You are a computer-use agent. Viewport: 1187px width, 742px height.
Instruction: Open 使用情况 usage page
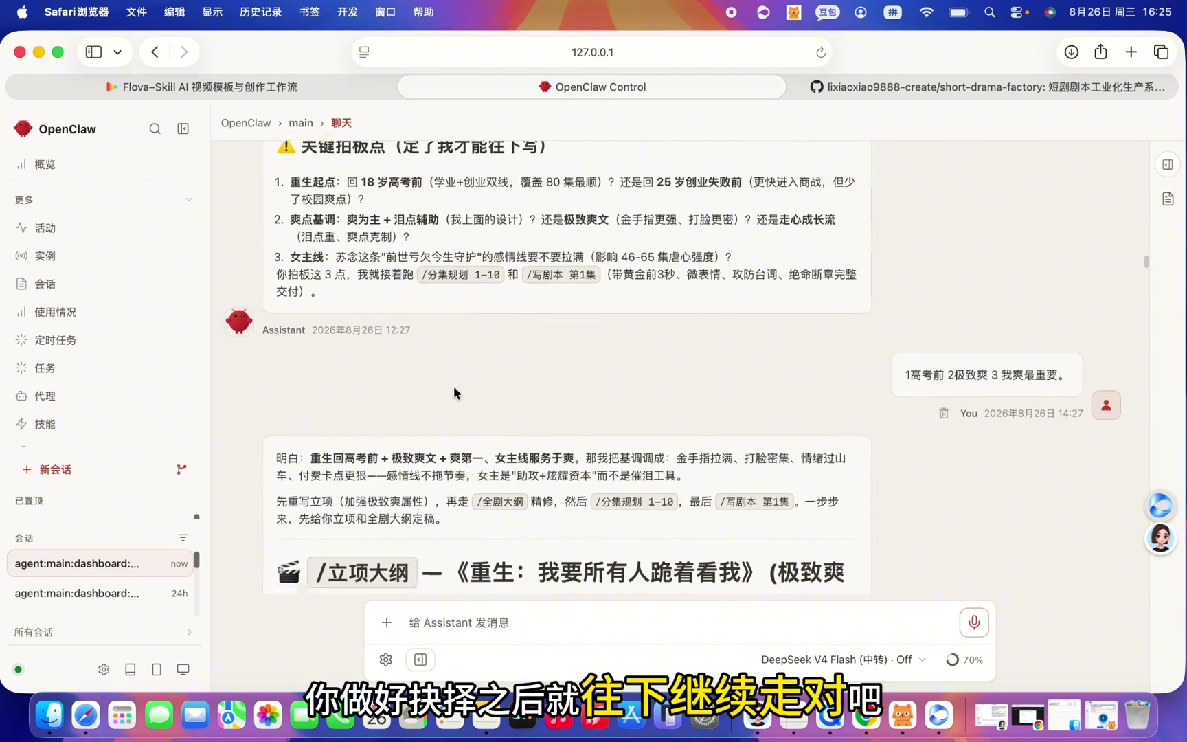click(103, 312)
